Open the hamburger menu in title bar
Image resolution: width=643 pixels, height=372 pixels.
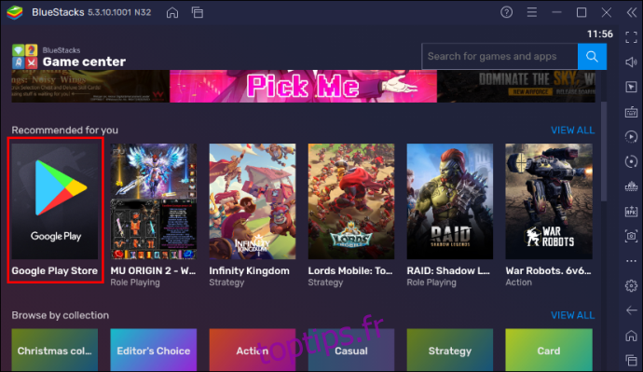click(532, 12)
